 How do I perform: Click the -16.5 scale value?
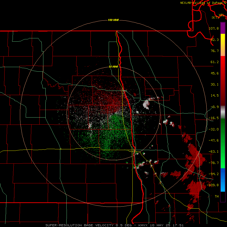pyautogui.click(x=214, y=118)
